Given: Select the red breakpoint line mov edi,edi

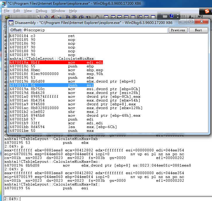Looking at the screenshot, I should (x=56, y=62).
